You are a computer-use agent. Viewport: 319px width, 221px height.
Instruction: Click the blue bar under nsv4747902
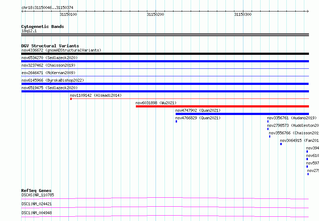(x=242, y=114)
